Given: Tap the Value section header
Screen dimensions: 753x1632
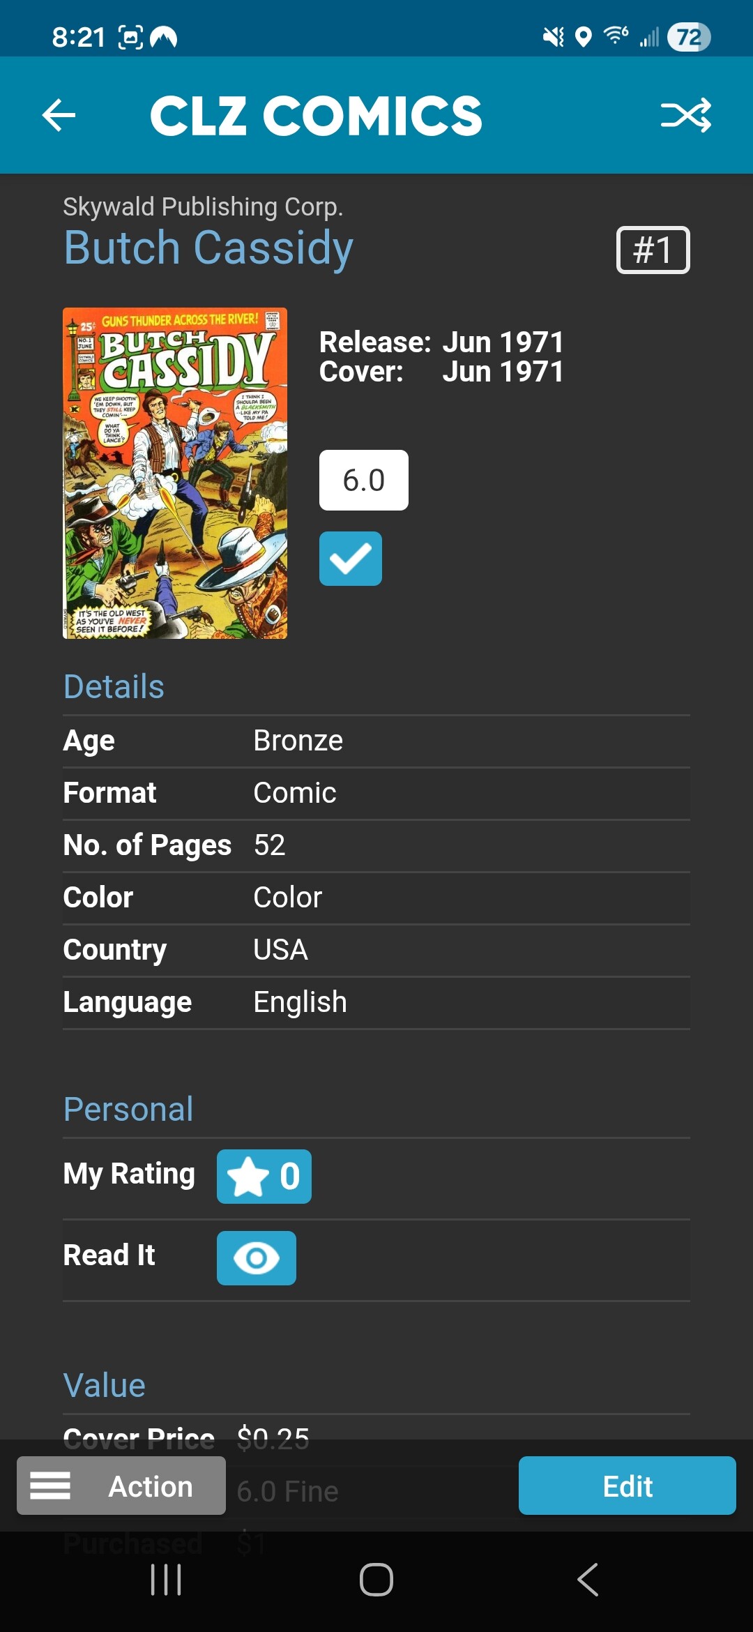Looking at the screenshot, I should pos(105,1386).
